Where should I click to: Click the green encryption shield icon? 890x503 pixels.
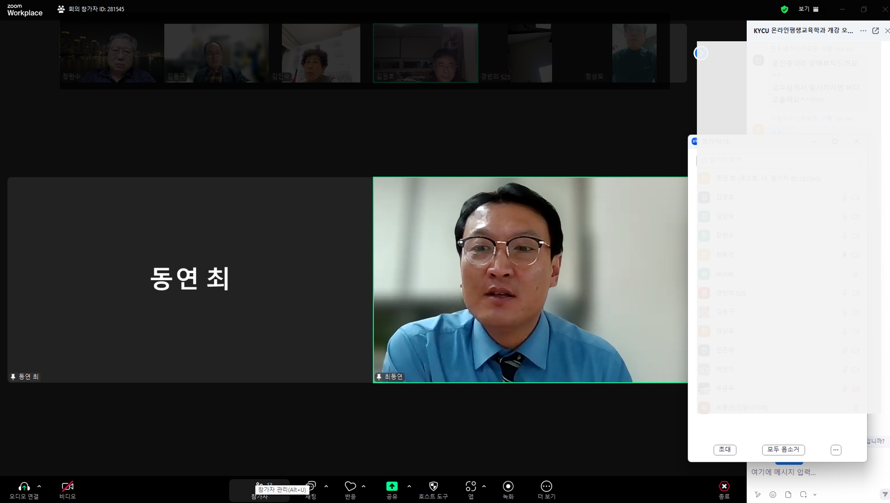click(x=784, y=9)
